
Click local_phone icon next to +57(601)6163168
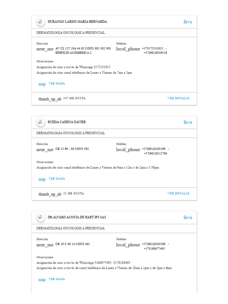128,150
